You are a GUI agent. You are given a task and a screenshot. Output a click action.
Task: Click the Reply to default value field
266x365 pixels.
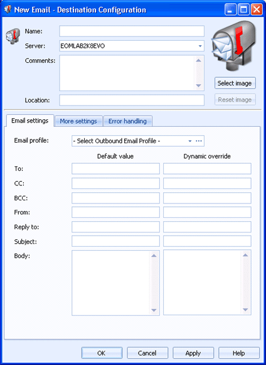[115, 227]
